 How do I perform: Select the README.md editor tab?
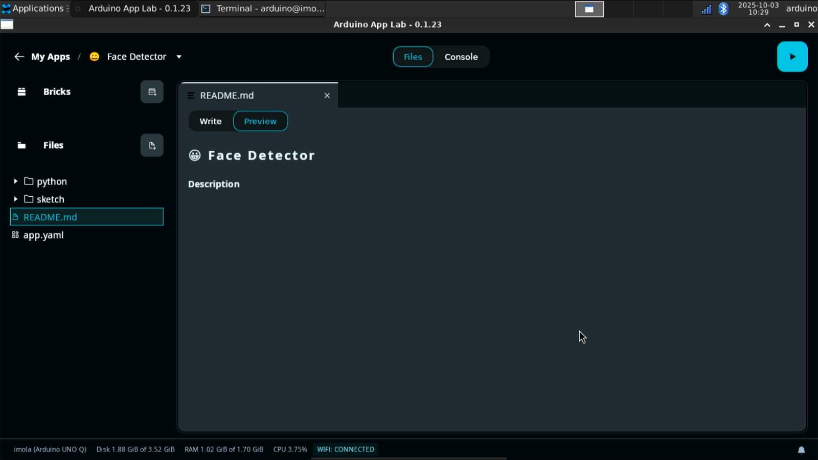(x=259, y=96)
